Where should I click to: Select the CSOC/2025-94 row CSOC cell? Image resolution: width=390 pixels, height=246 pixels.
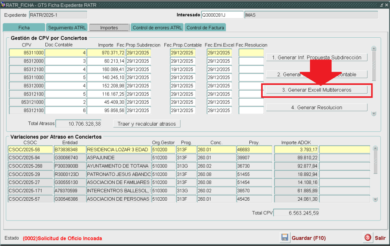click(30, 158)
